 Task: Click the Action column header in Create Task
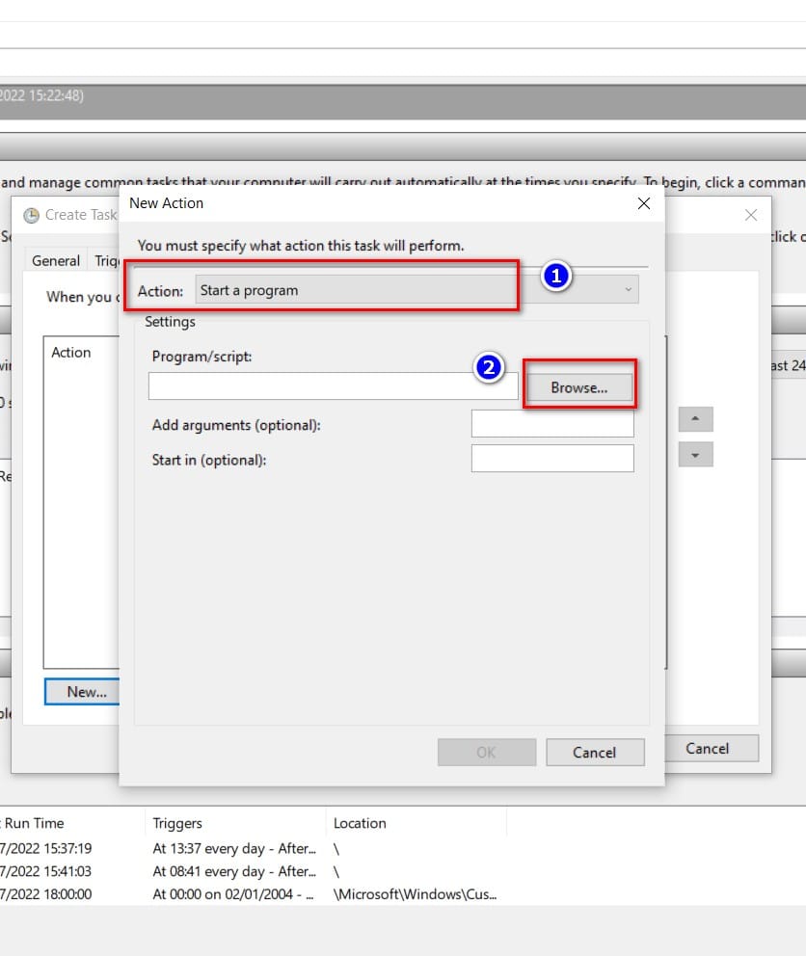click(70, 353)
